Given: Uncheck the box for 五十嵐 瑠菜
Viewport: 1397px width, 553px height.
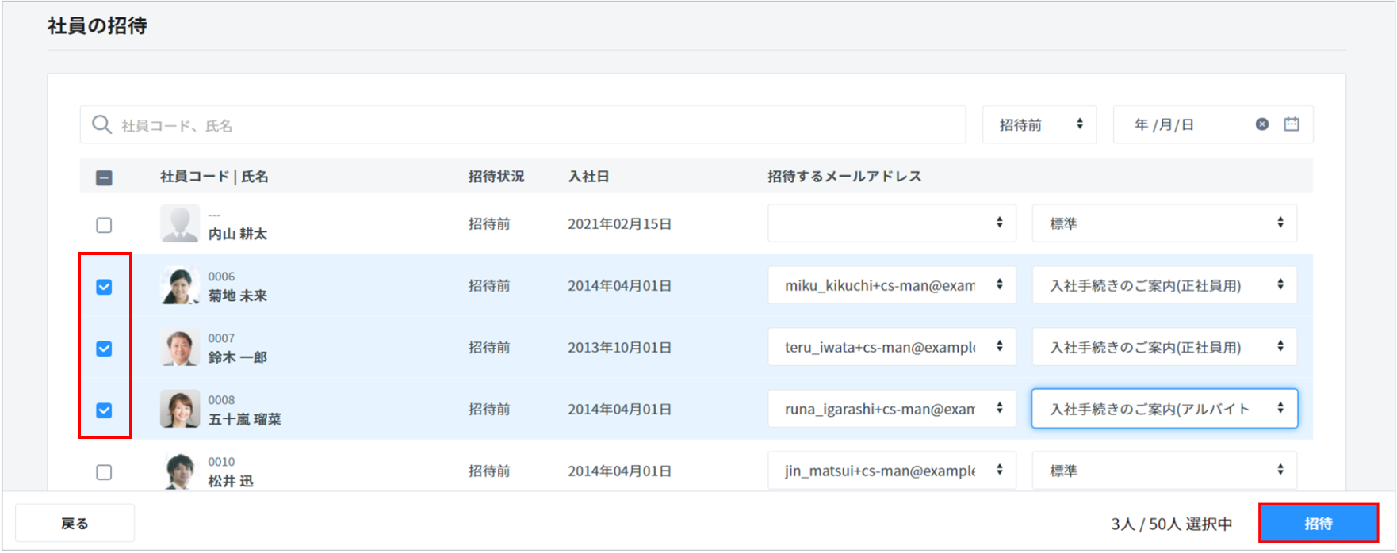Looking at the screenshot, I should point(104,410).
